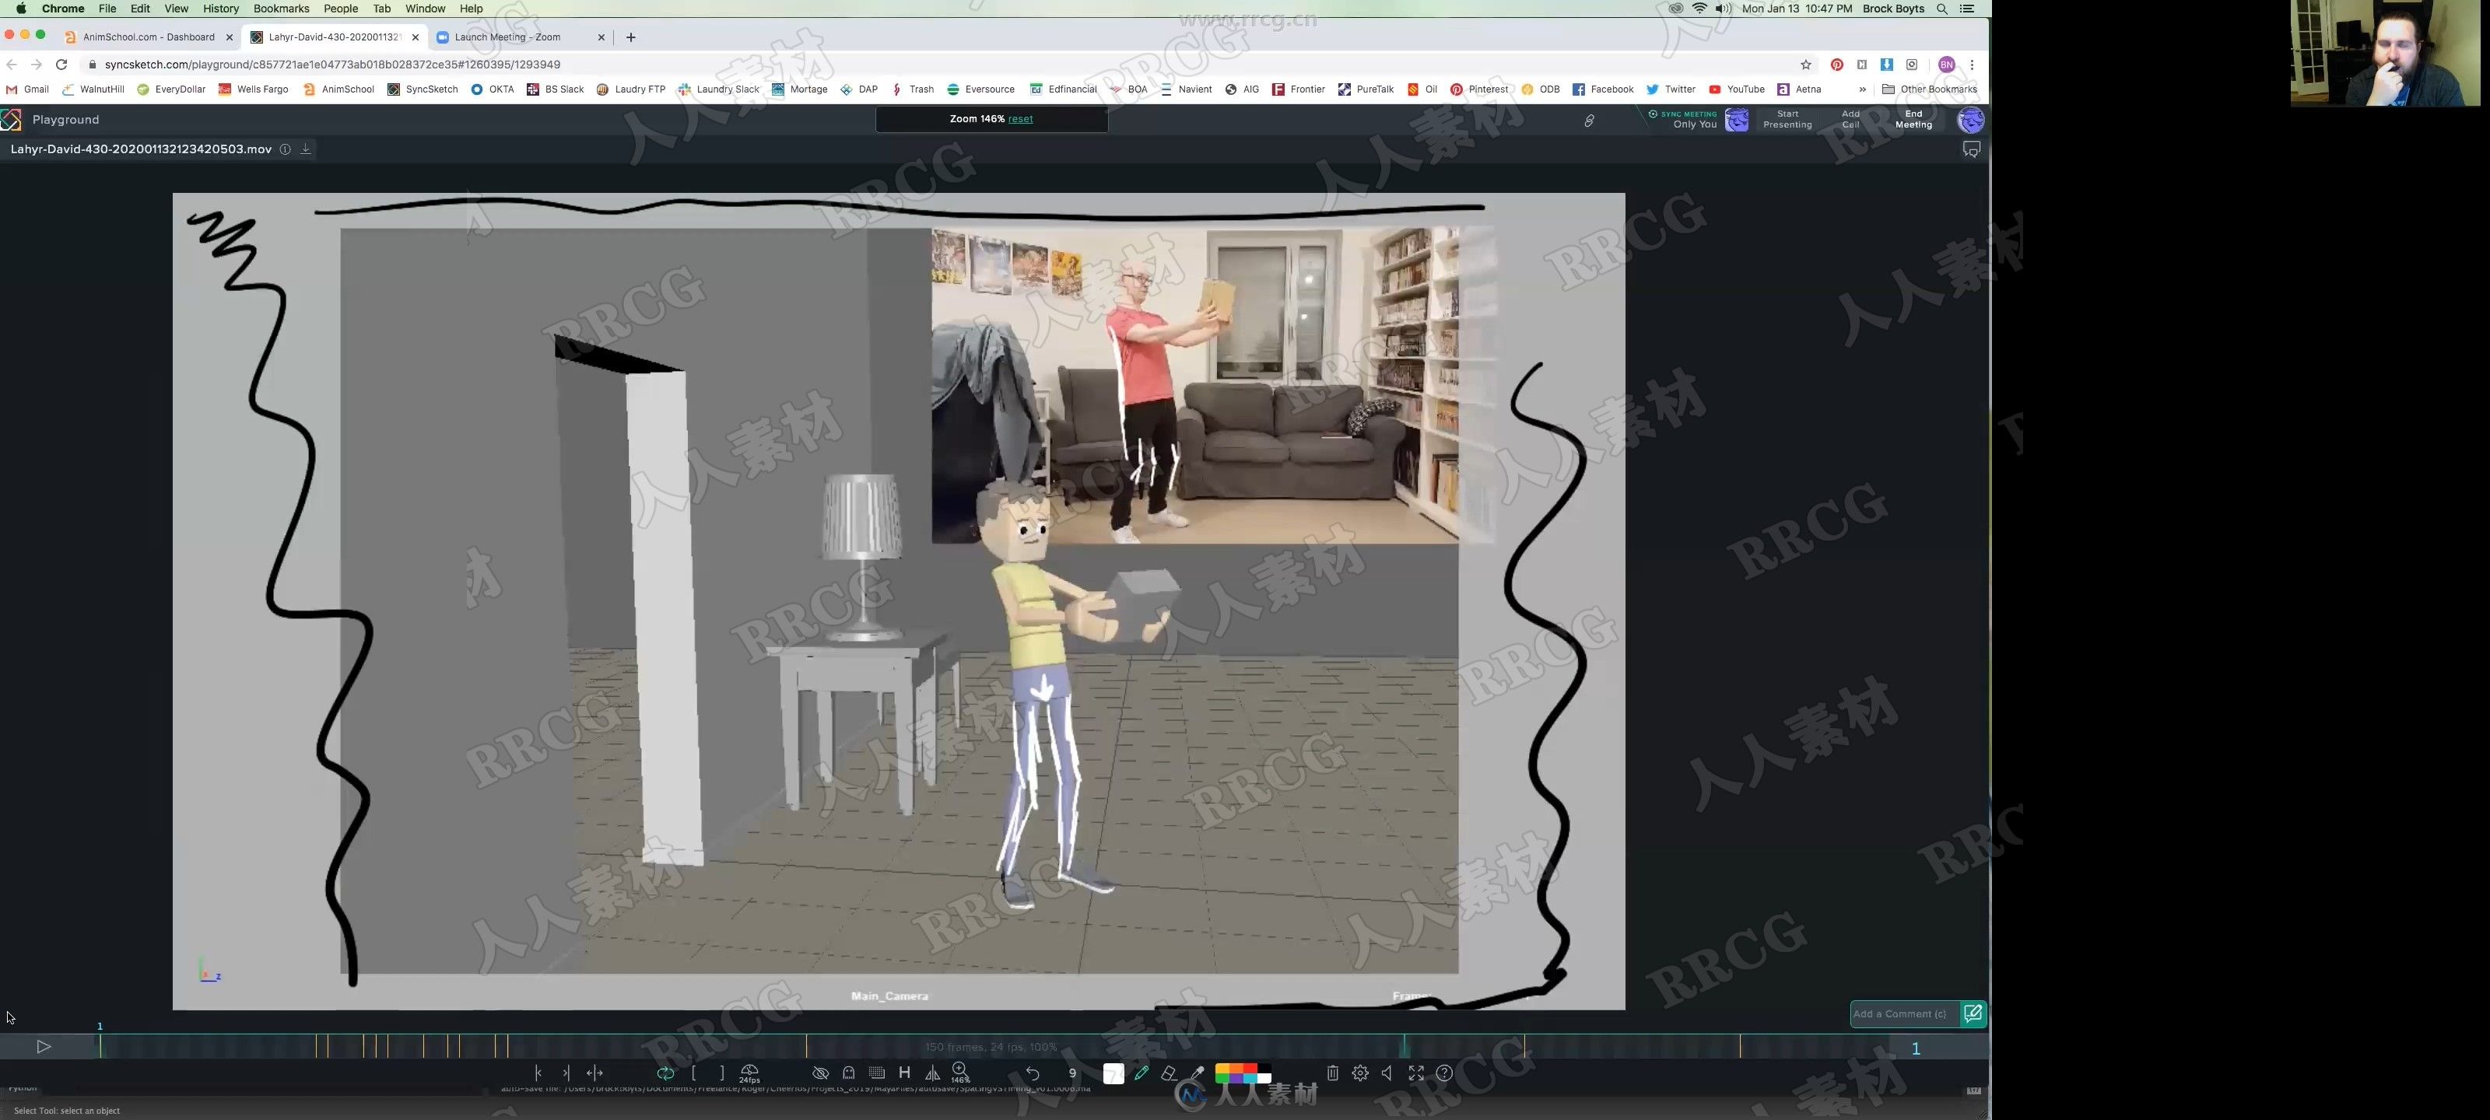Image resolution: width=2490 pixels, height=1120 pixels.
Task: Expand hidden bookmarks chevron
Action: coord(1863,89)
